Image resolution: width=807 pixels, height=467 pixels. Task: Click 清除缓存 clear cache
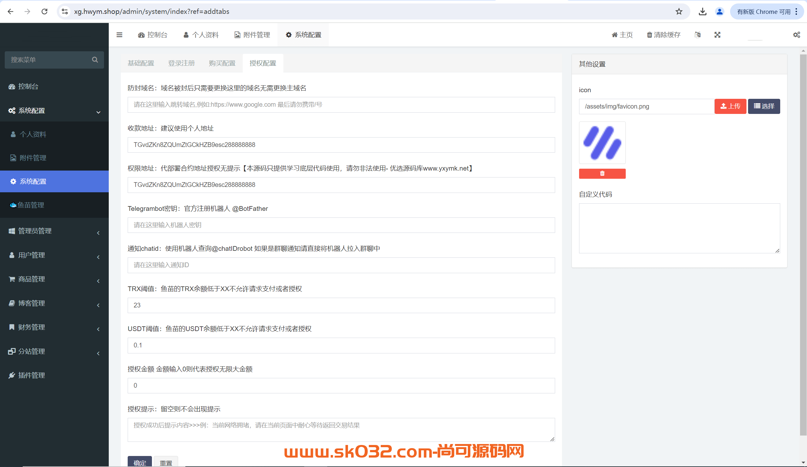point(664,35)
